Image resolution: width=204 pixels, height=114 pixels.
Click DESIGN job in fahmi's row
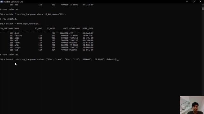pyautogui.click(x=73, y=43)
